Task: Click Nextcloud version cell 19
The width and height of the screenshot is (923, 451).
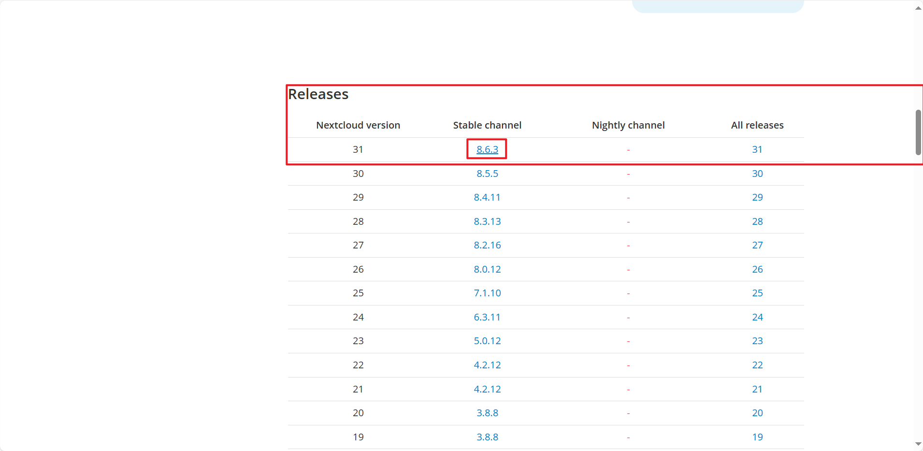Action: point(358,437)
